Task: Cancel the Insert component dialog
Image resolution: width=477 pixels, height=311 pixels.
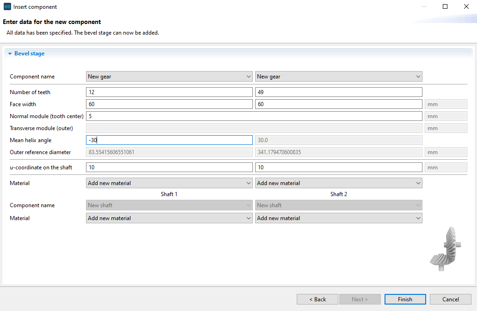Action: point(450,299)
